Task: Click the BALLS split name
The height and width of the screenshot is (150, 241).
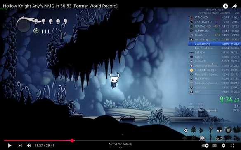Action: (198, 57)
